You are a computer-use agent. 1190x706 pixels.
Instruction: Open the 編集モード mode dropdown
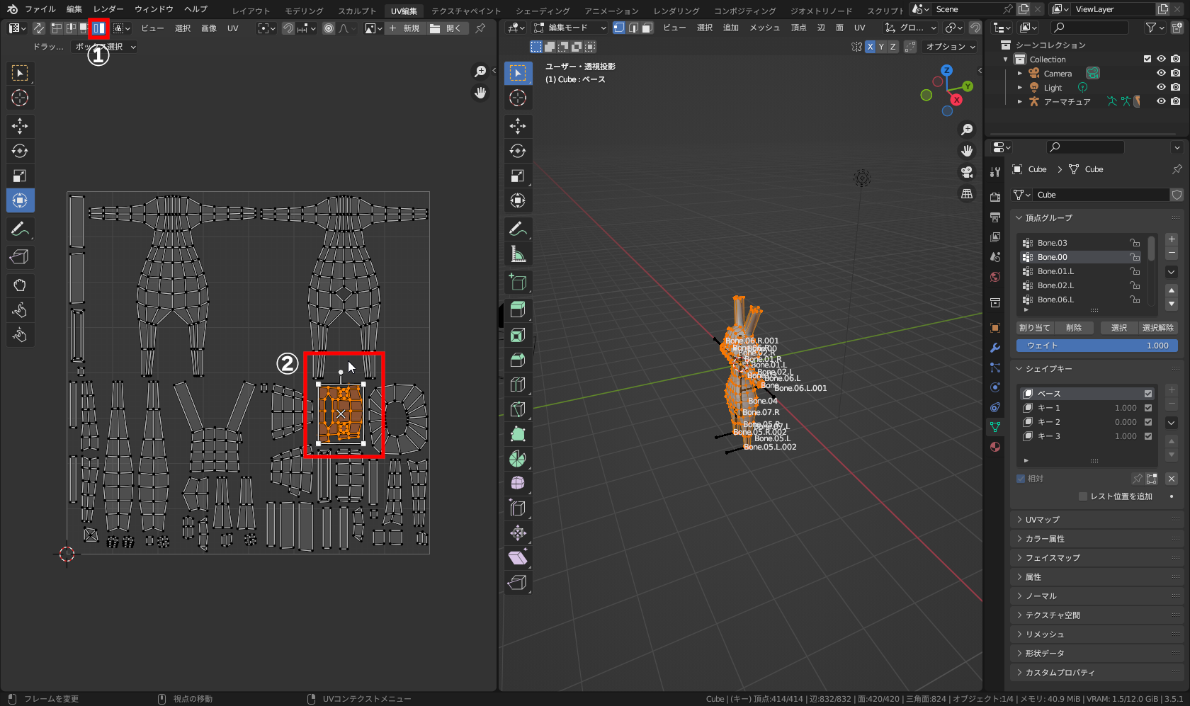click(570, 28)
